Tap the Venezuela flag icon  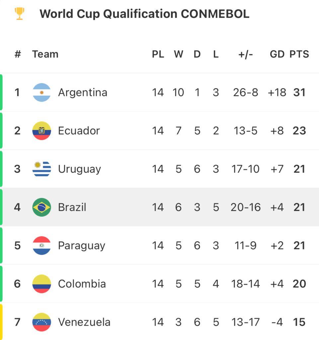point(41,322)
